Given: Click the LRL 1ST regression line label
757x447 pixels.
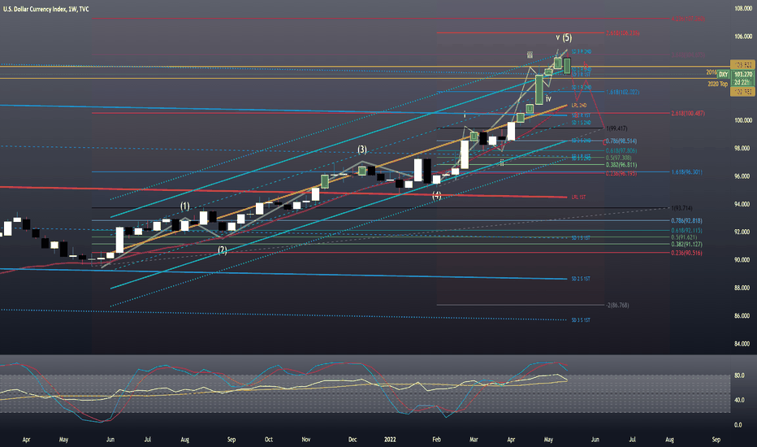Looking at the screenshot, I should point(578,197).
